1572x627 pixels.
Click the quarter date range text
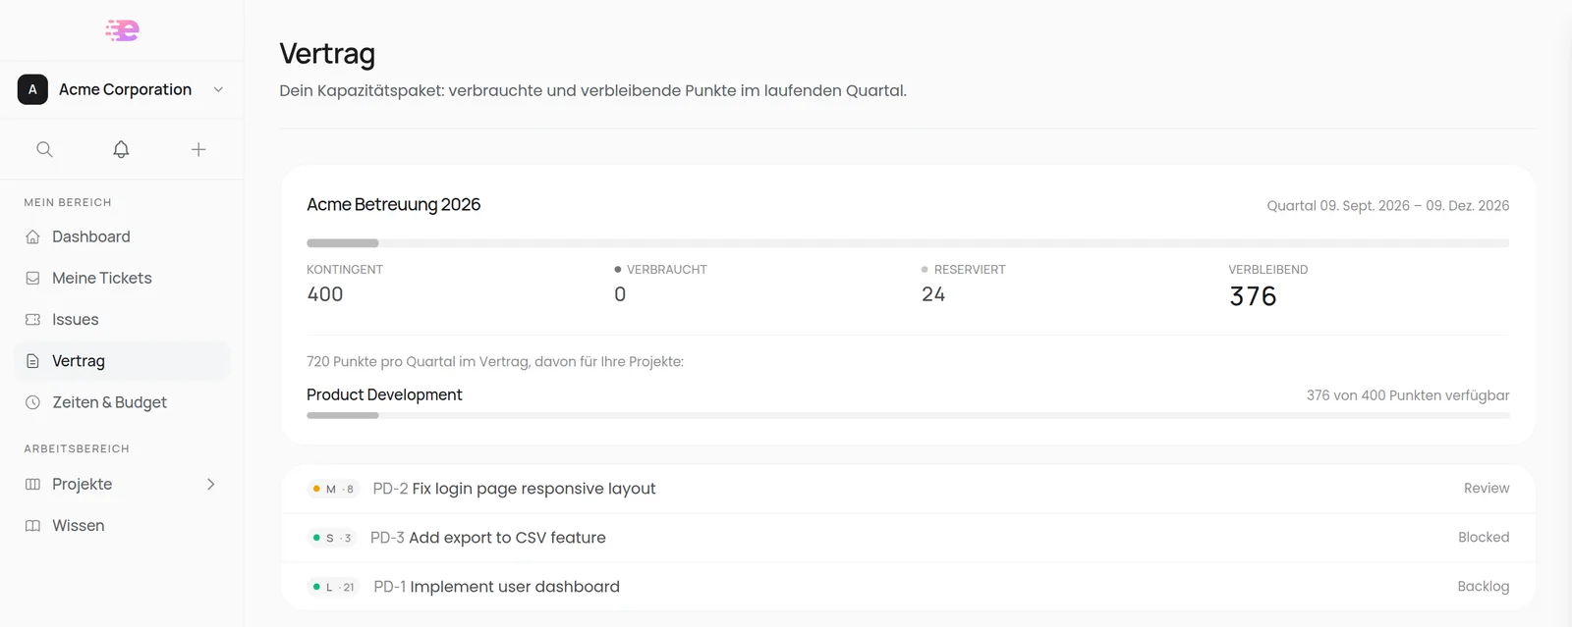coord(1388,206)
